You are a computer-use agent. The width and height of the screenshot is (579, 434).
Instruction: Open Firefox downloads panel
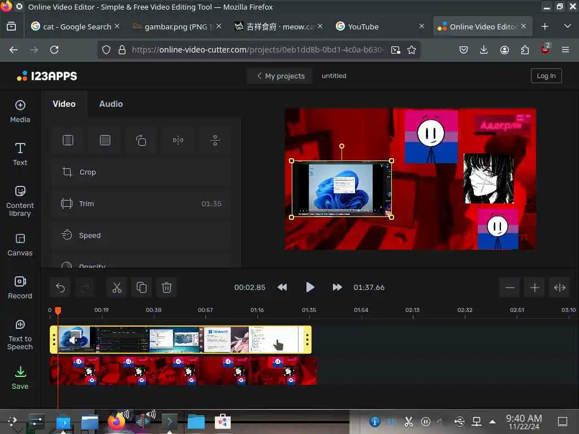pos(484,50)
